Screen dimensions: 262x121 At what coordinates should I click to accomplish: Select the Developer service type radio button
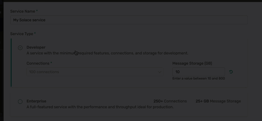click(20, 48)
